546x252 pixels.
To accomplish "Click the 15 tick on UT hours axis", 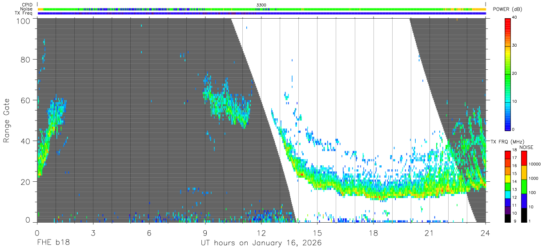I will click(x=317, y=232).
